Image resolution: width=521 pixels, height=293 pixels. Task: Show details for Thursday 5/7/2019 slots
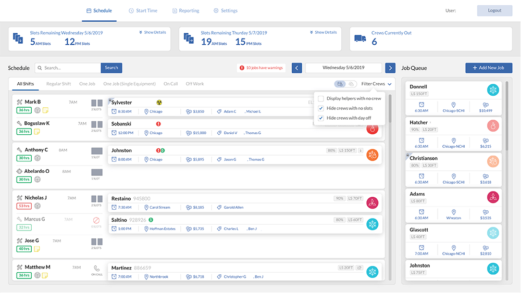(x=324, y=32)
